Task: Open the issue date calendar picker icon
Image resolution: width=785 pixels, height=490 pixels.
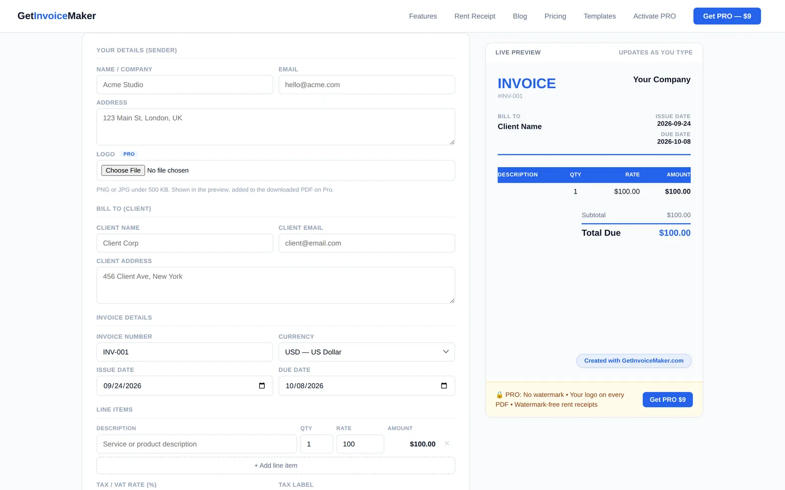Action: point(262,386)
